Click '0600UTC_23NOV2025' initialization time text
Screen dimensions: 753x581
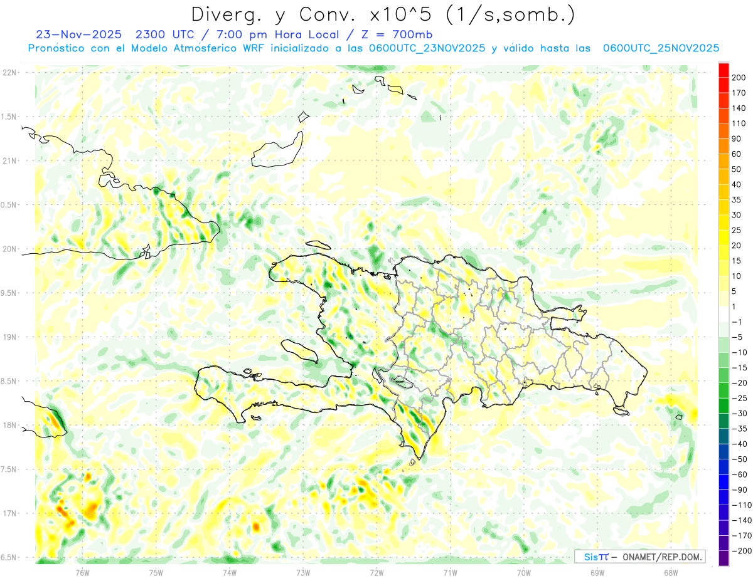[427, 48]
